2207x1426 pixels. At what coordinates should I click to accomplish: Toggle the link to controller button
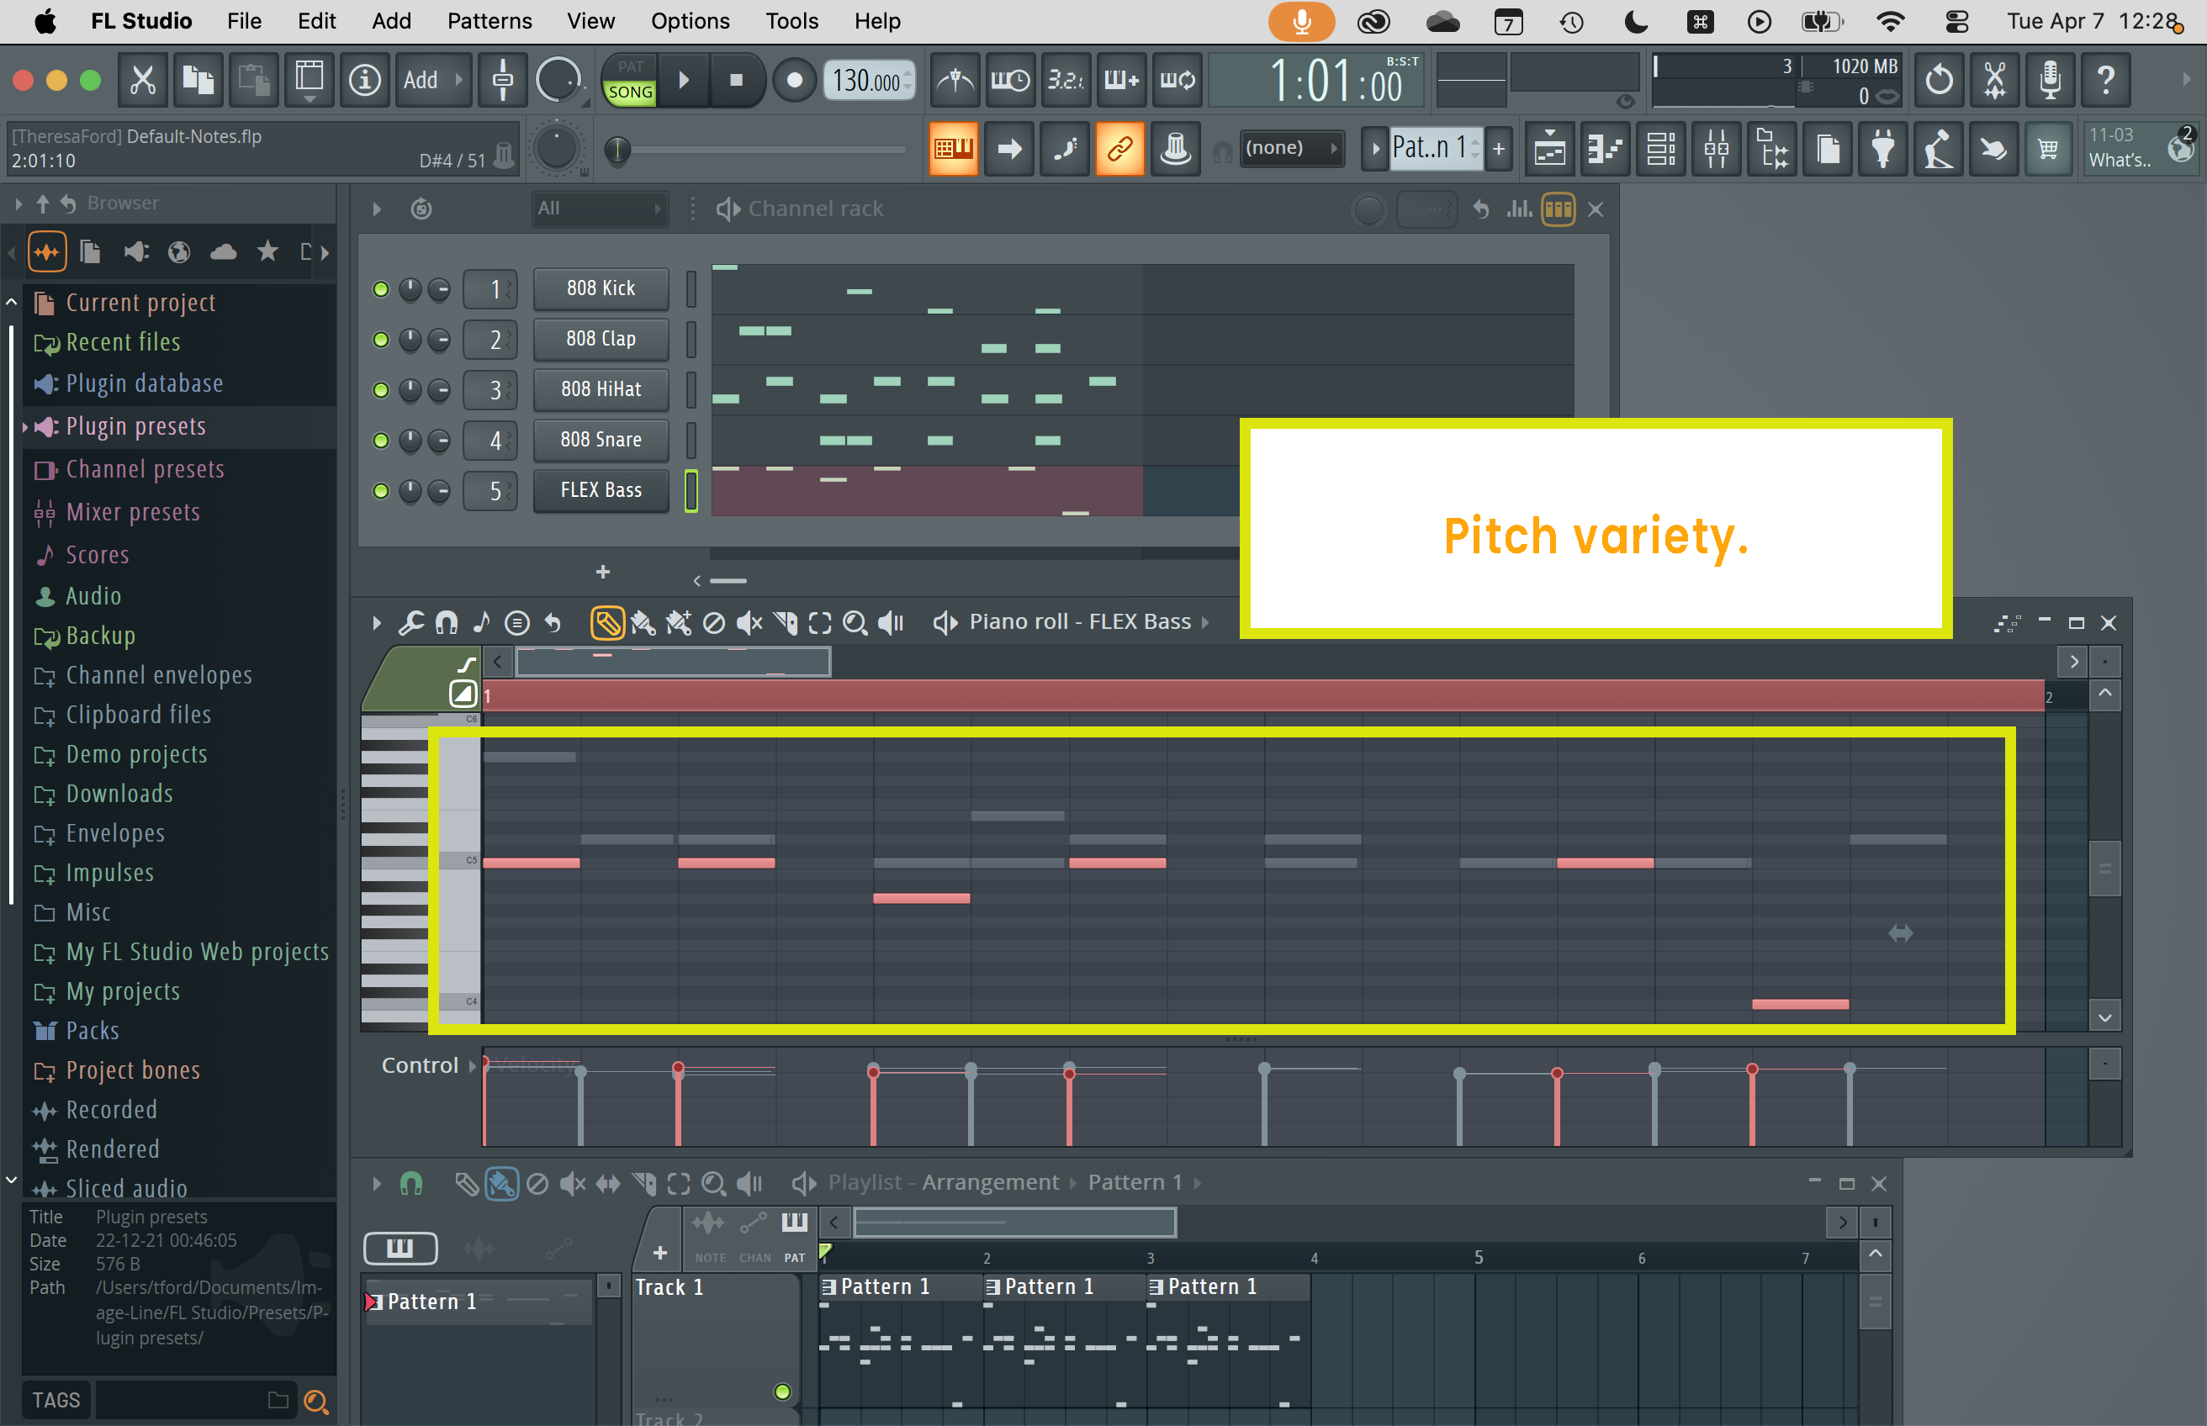pos(1119,148)
